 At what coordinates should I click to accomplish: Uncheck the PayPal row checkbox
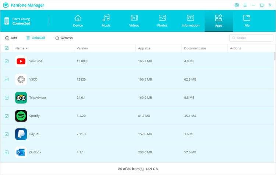7,134
